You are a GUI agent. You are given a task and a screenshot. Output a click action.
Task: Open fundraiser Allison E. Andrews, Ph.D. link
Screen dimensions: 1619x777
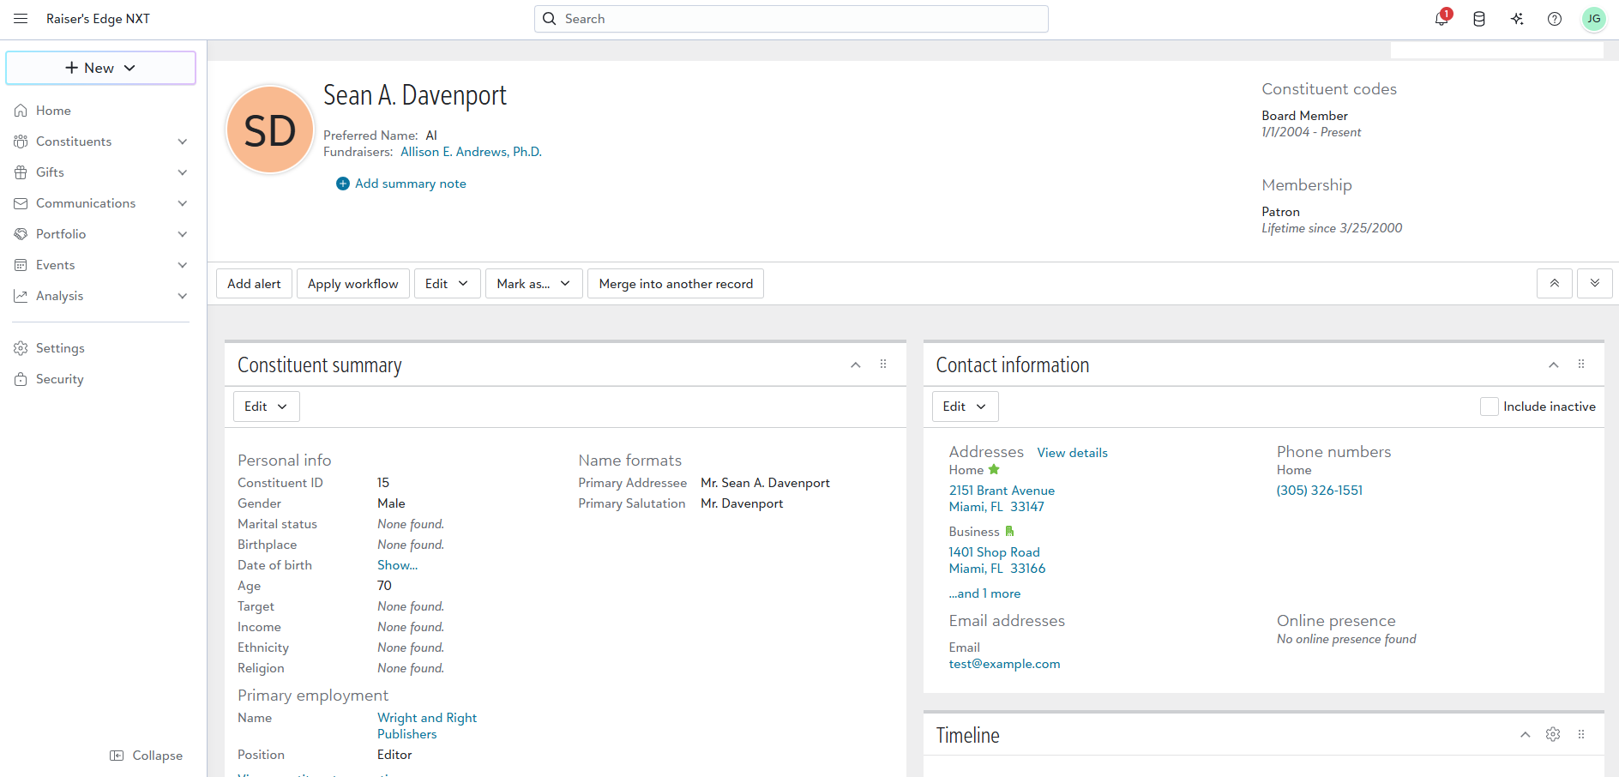pyautogui.click(x=471, y=152)
